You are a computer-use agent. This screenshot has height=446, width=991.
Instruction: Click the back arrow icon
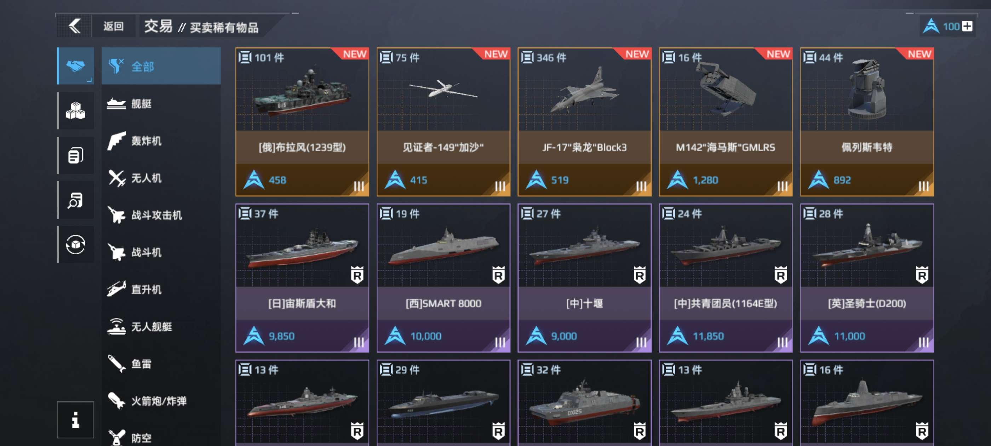[74, 26]
